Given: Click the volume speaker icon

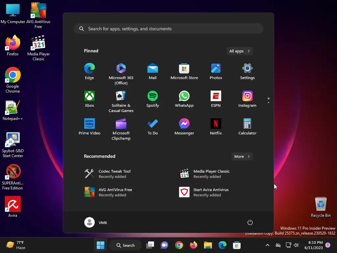Looking at the screenshot, I should point(296,245).
